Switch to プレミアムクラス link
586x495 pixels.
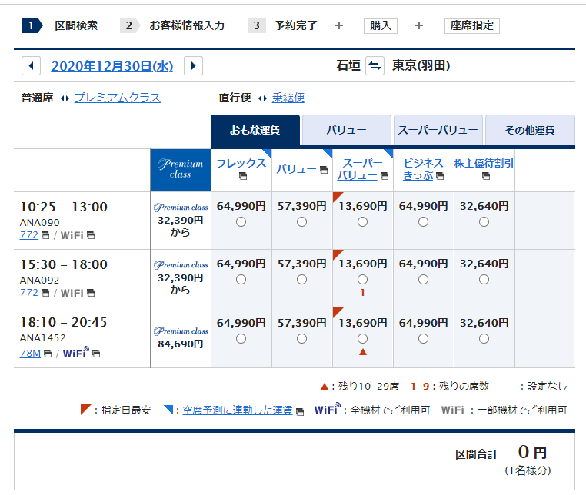pos(118,98)
